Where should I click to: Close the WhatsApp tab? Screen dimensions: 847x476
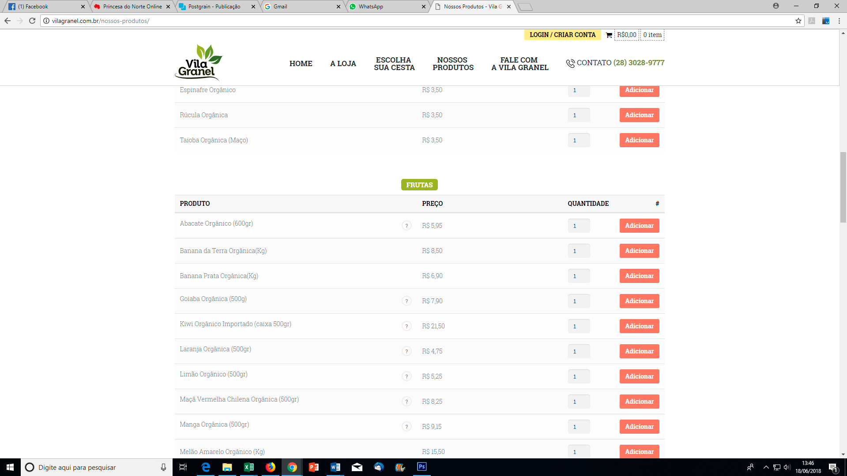pyautogui.click(x=424, y=7)
